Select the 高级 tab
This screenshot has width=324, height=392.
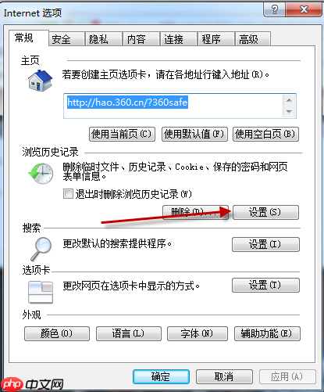coord(253,39)
